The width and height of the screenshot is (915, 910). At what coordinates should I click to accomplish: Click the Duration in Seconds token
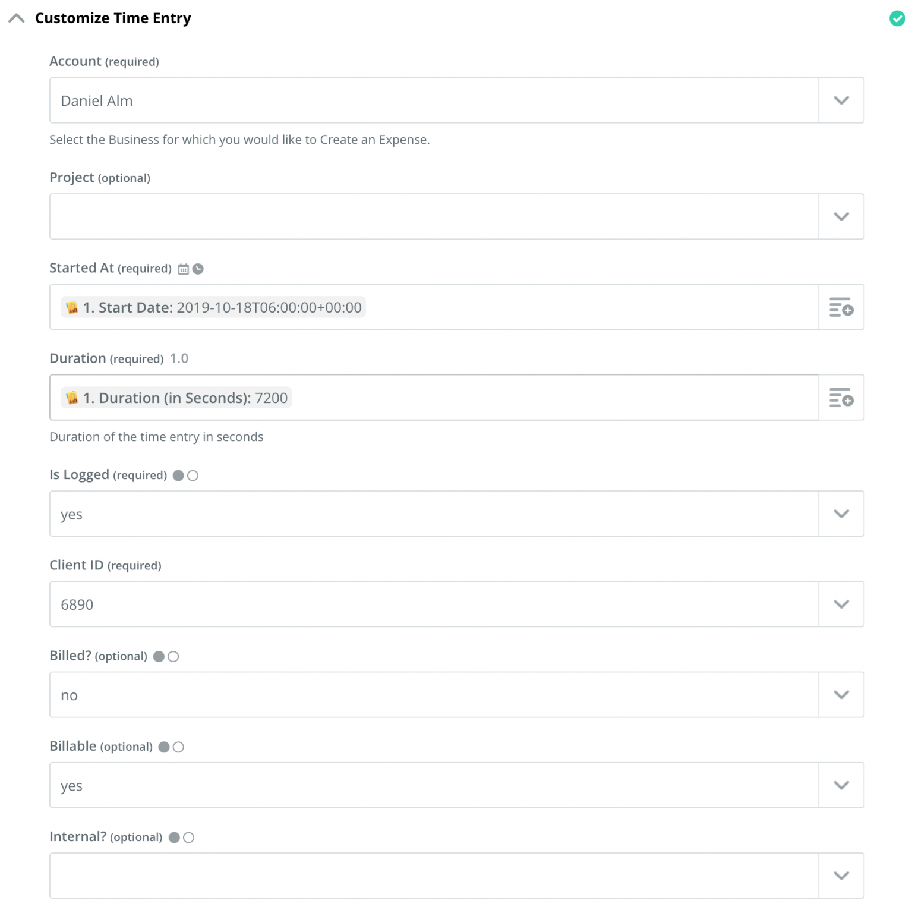click(x=175, y=398)
